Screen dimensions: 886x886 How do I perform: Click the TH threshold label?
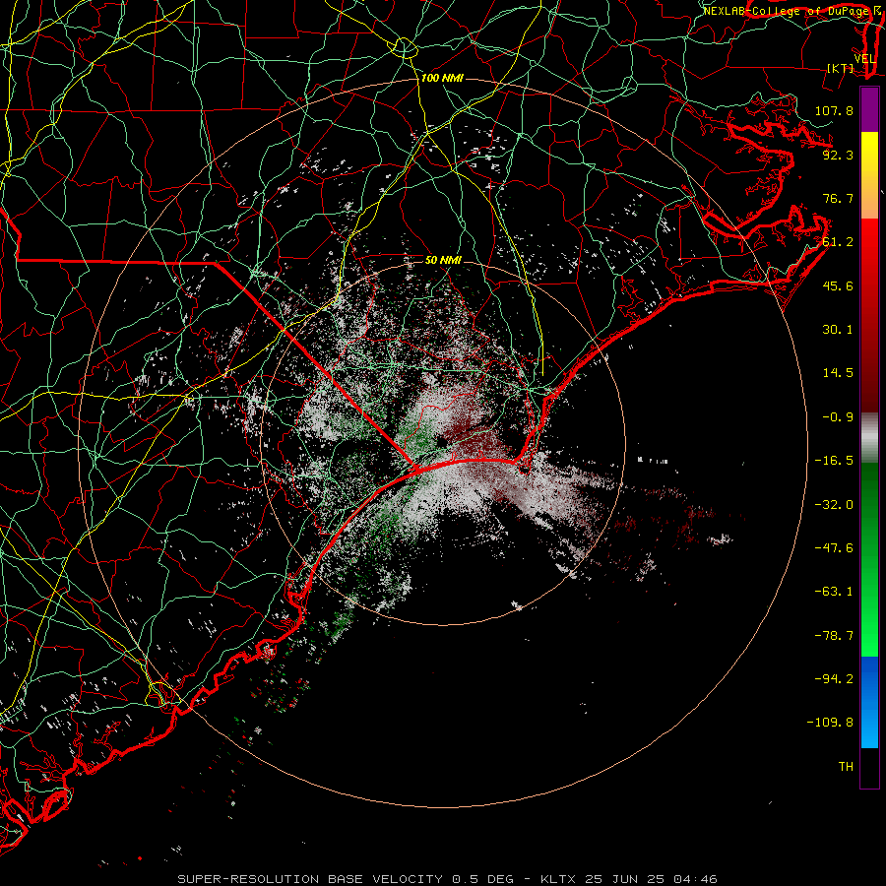846,767
